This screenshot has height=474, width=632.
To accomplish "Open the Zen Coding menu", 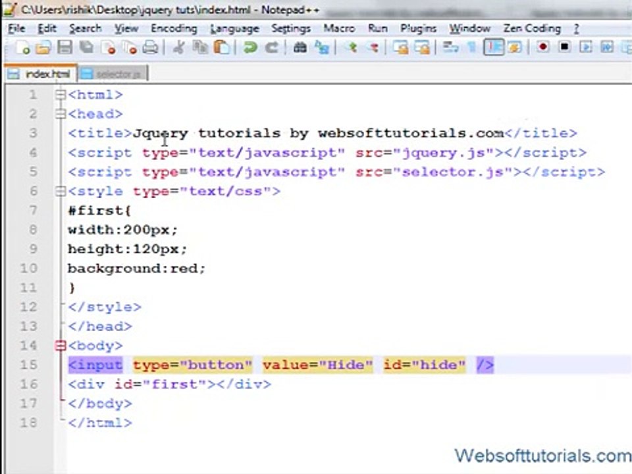I will click(532, 28).
